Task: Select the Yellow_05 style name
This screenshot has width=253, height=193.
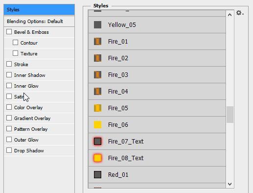Action: click(122, 25)
